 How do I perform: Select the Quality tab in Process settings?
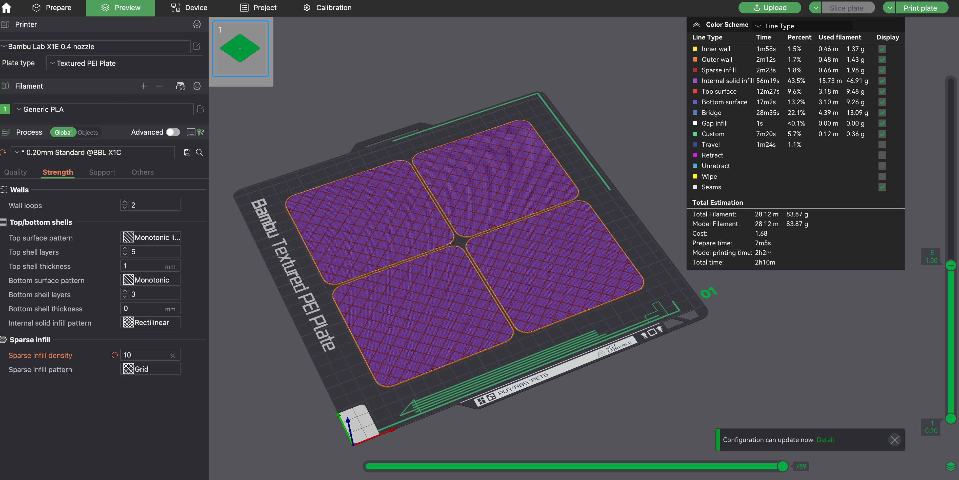(15, 172)
